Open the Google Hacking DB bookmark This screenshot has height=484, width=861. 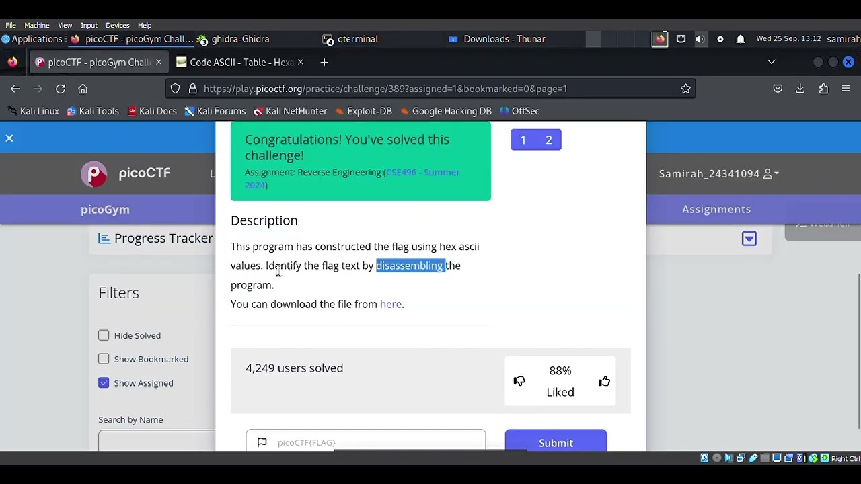(445, 111)
